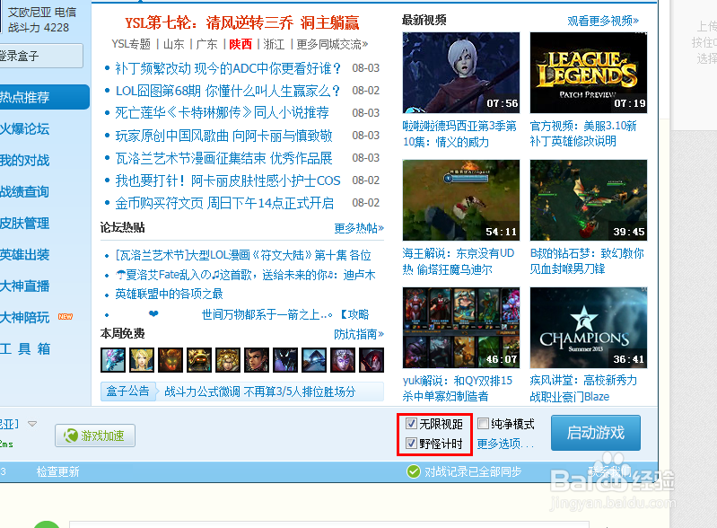This screenshot has width=717, height=528.
Task: Select the 山东 city link
Action: pyautogui.click(x=174, y=44)
